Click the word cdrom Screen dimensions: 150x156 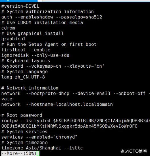point(8,28)
